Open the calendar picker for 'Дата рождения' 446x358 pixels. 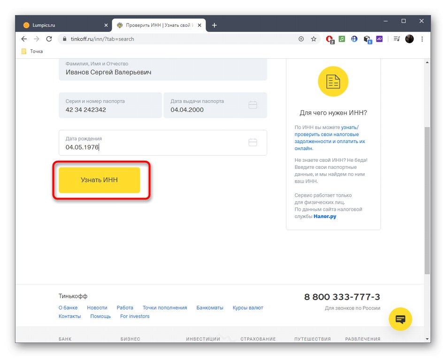click(253, 143)
